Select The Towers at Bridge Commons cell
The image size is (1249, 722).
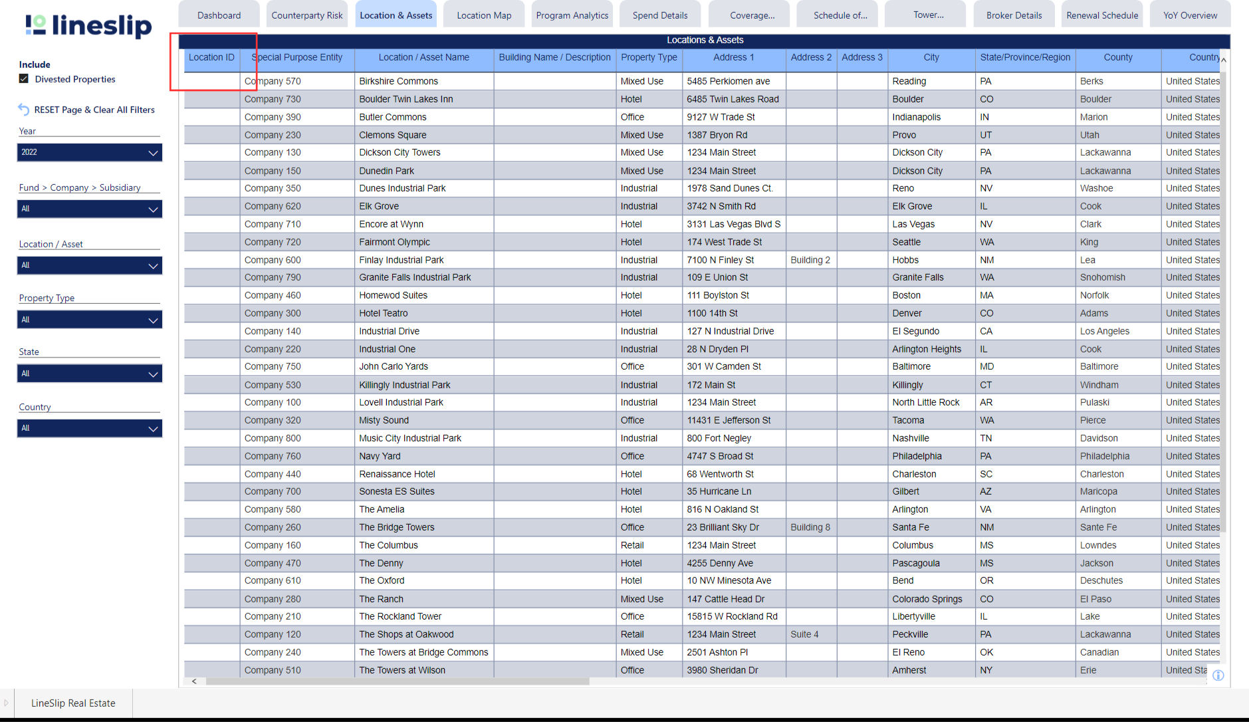click(x=423, y=652)
